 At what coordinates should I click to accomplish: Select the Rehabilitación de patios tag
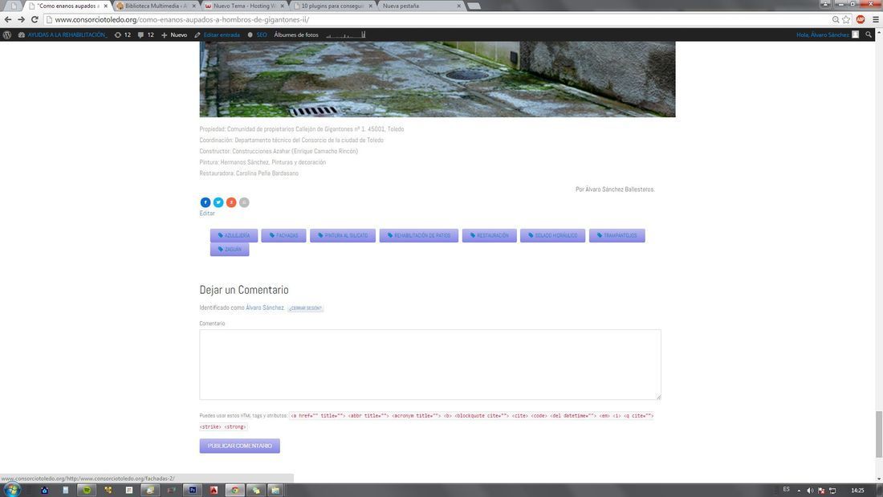418,235
